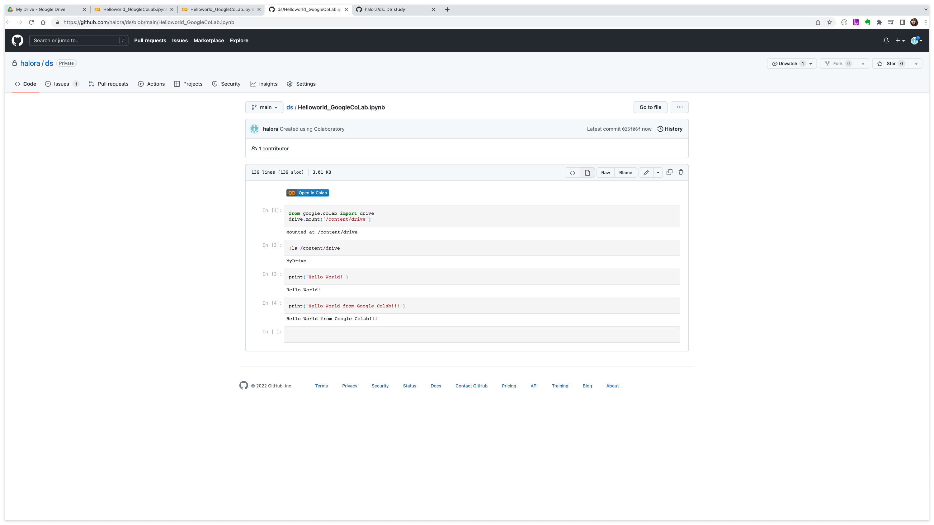This screenshot has height=525, width=934.
Task: Focus the Search or jump to field
Action: (78, 40)
